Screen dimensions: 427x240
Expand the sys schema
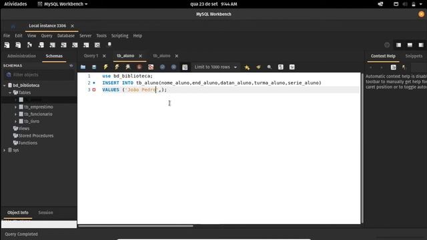coord(5,150)
